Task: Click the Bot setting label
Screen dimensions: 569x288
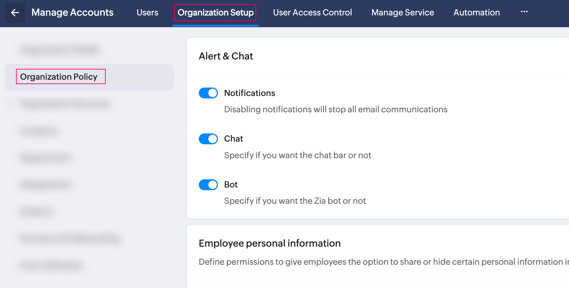Action: pos(231,185)
